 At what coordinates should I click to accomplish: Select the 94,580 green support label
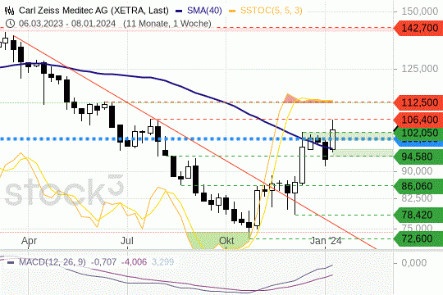click(x=418, y=157)
